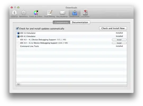Select the Downloads toolbar icon
The width and height of the screenshot is (143, 106).
click(74, 14)
